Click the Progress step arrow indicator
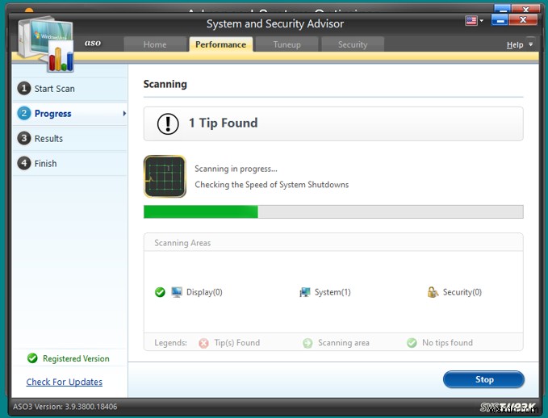Viewport: 548px width, 418px height. [x=124, y=113]
